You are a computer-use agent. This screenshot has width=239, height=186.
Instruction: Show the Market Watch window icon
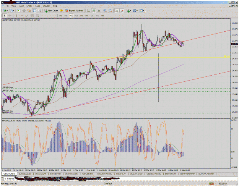[x=19, y=10]
